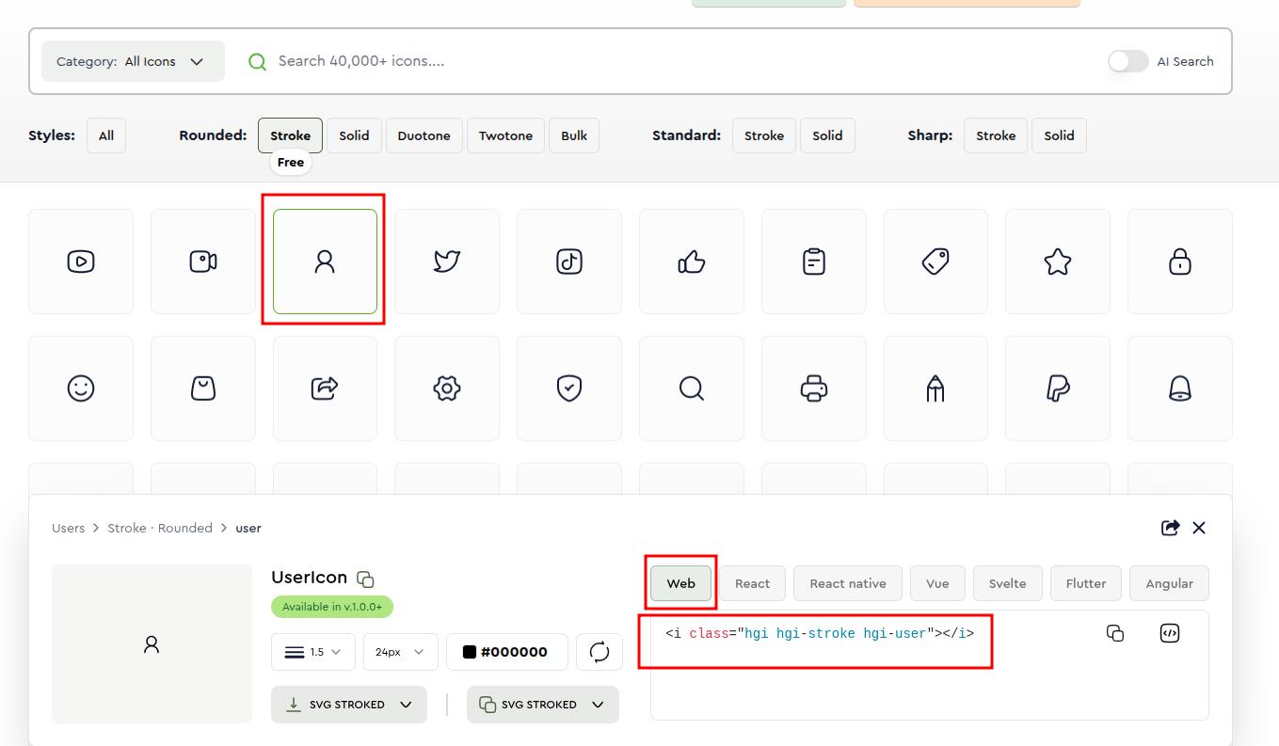This screenshot has height=746, width=1279.
Task: Click the share icon in detail panel
Action: coord(1170,528)
